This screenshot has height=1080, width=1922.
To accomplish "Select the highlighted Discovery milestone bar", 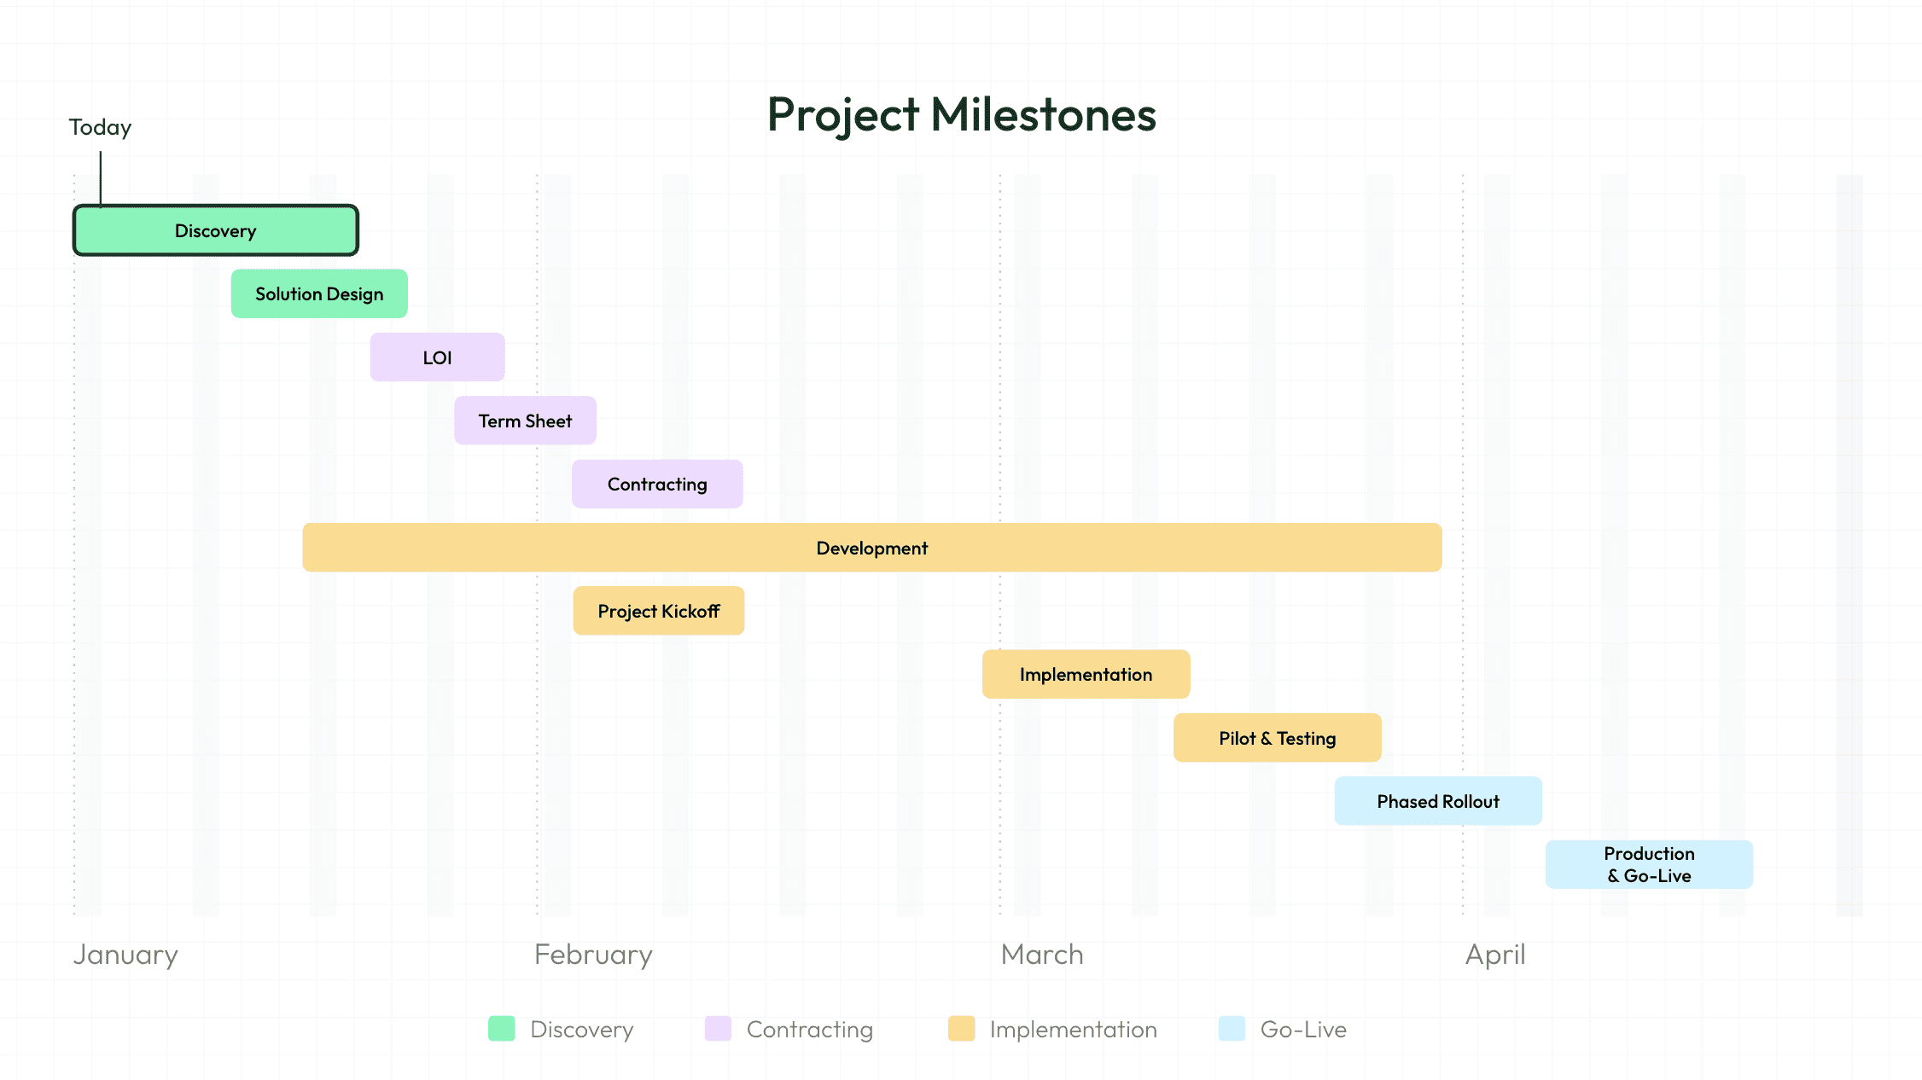I will 215,230.
